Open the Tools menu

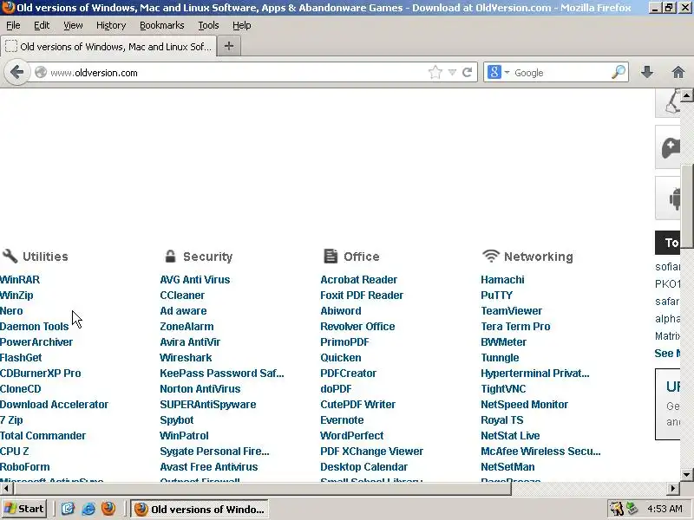(x=208, y=25)
